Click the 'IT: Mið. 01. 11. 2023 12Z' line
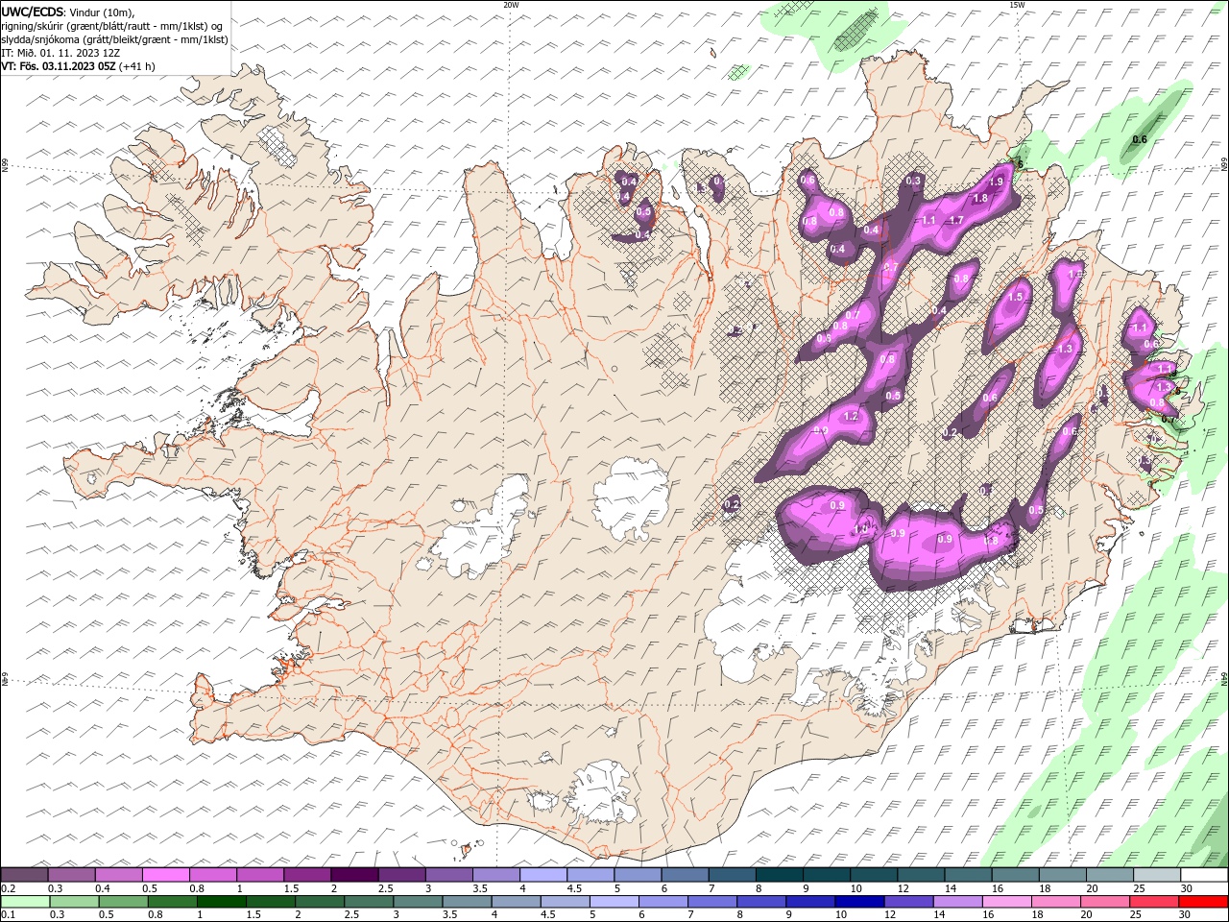The width and height of the screenshot is (1229, 922). pyautogui.click(x=60, y=53)
